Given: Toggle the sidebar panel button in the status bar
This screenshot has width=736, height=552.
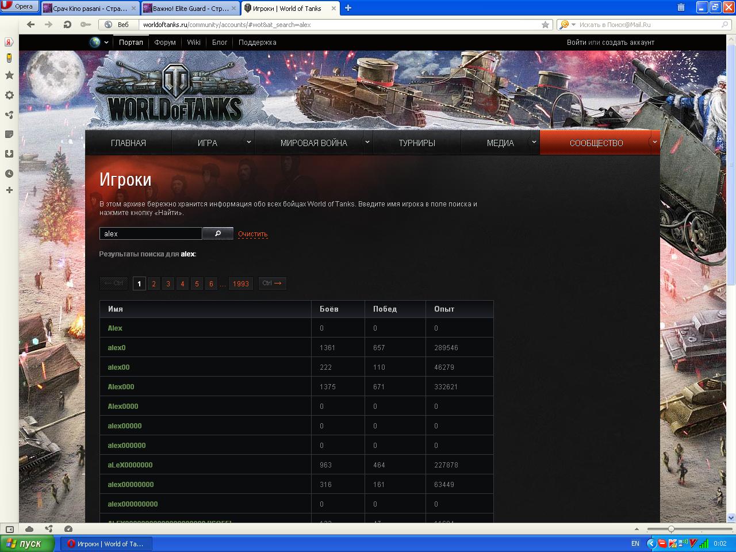Looking at the screenshot, I should [10, 529].
